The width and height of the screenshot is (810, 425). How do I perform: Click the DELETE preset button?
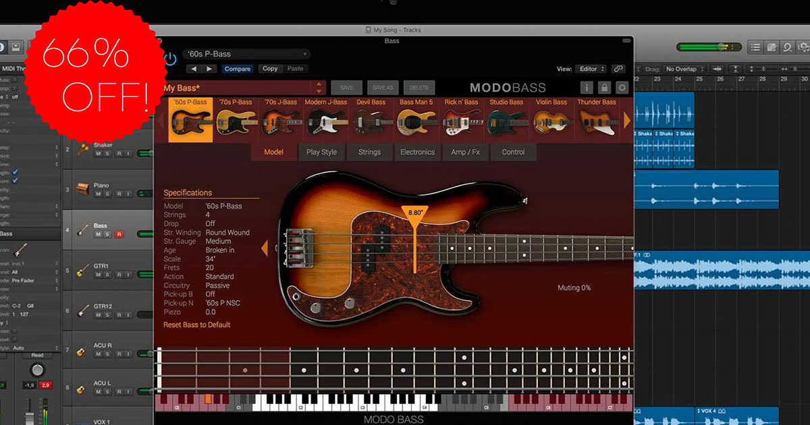419,88
